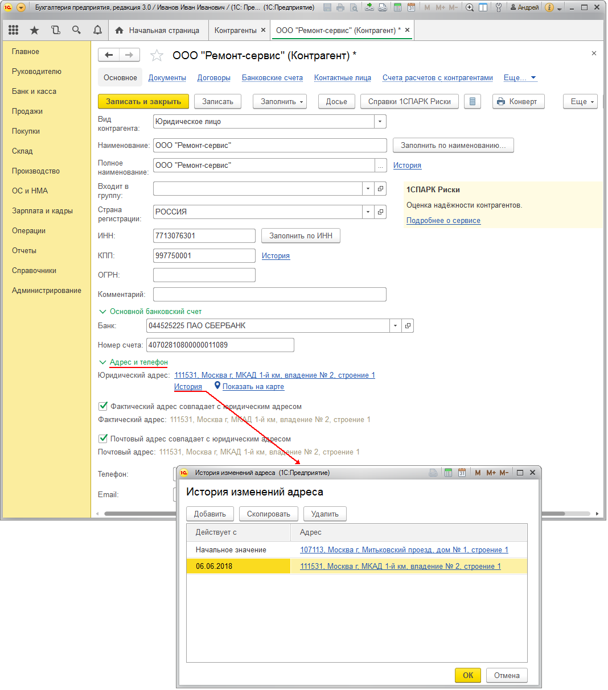This screenshot has width=608, height=690.
Task: Open notifications bell icon
Action: 97,30
